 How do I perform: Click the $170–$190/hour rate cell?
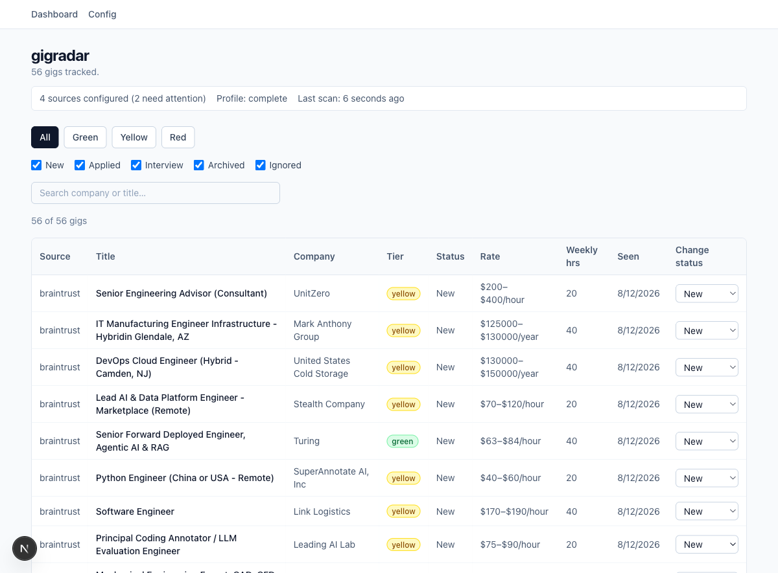pos(514,511)
